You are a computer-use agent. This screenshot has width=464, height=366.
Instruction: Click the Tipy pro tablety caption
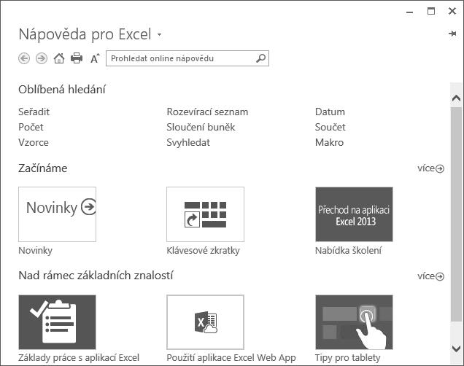(348, 358)
